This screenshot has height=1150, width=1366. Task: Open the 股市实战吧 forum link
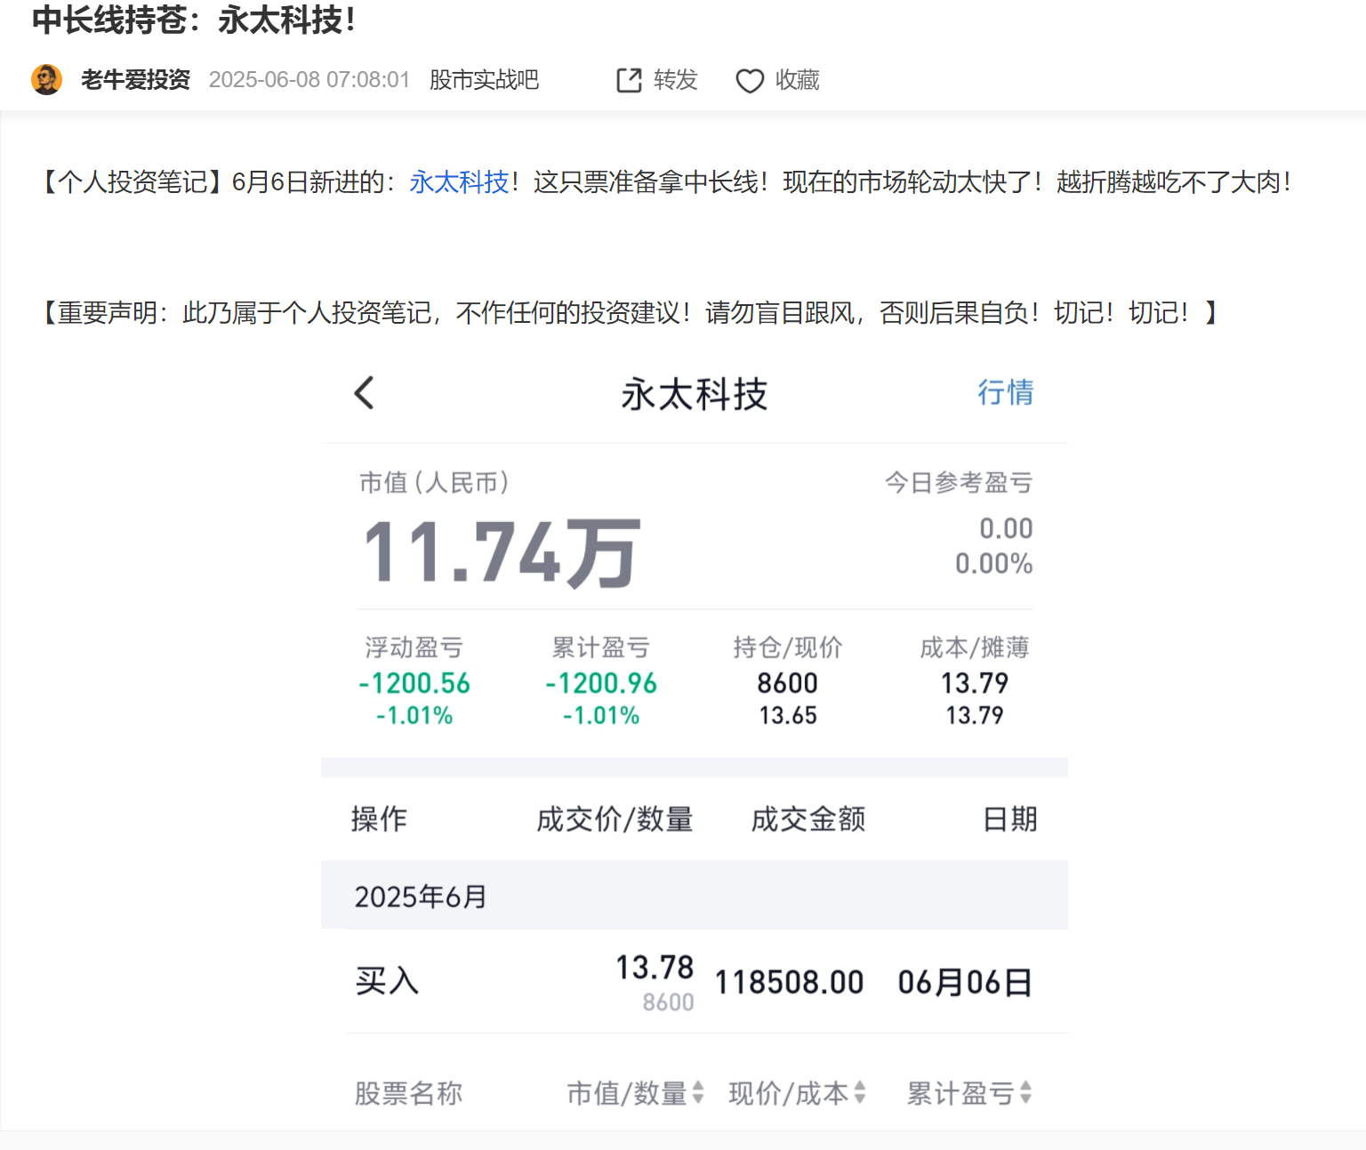pyautogui.click(x=484, y=80)
